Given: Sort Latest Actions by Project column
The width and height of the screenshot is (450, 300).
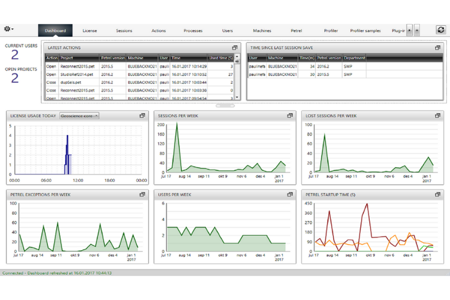Looking at the screenshot, I should pyautogui.click(x=79, y=58).
